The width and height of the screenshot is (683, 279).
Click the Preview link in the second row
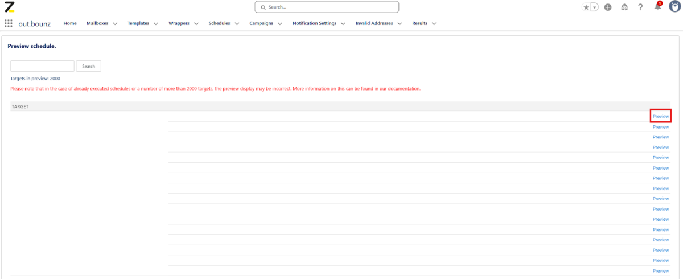click(x=661, y=127)
